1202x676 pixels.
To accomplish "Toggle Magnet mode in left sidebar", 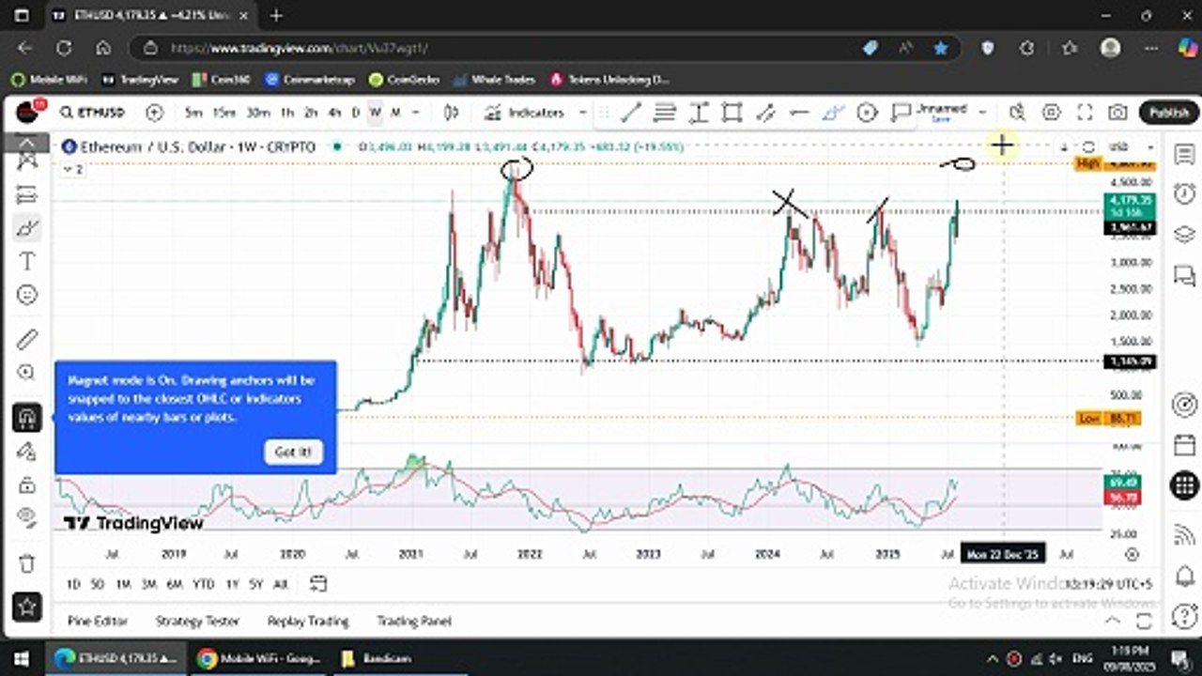I will [x=27, y=417].
